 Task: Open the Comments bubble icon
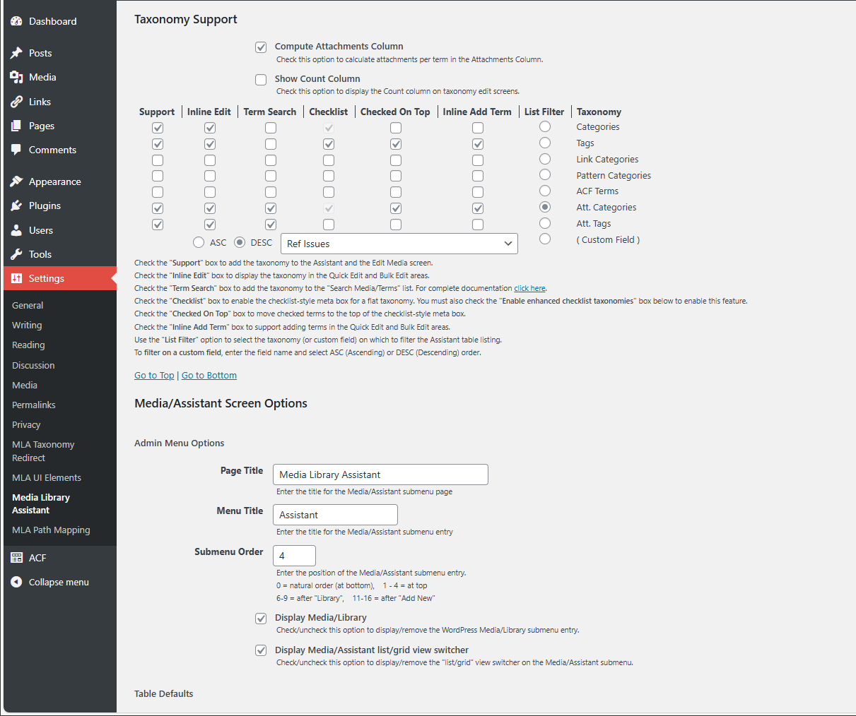coord(17,150)
